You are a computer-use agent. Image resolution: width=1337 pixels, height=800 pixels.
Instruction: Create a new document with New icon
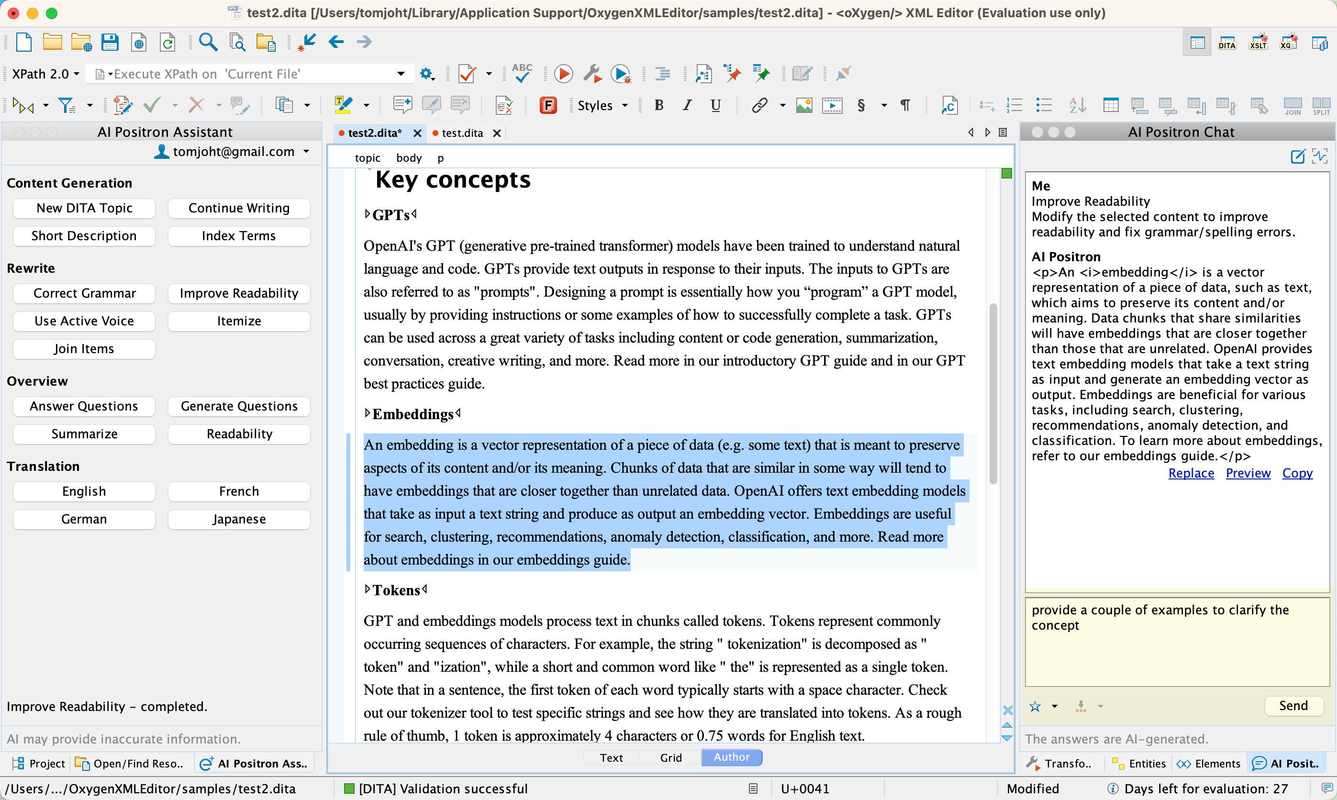click(24, 42)
